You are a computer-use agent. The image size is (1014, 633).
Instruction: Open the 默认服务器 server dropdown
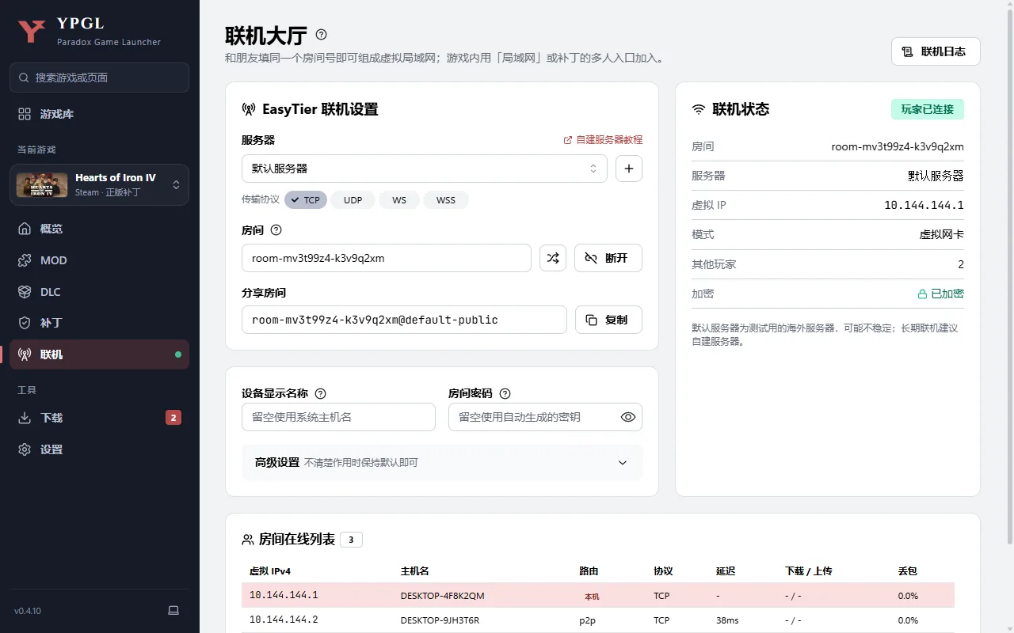pos(425,169)
